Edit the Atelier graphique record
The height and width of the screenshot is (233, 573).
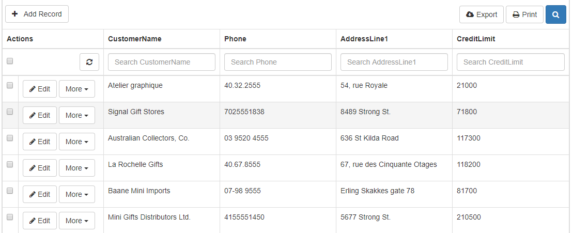pos(40,89)
